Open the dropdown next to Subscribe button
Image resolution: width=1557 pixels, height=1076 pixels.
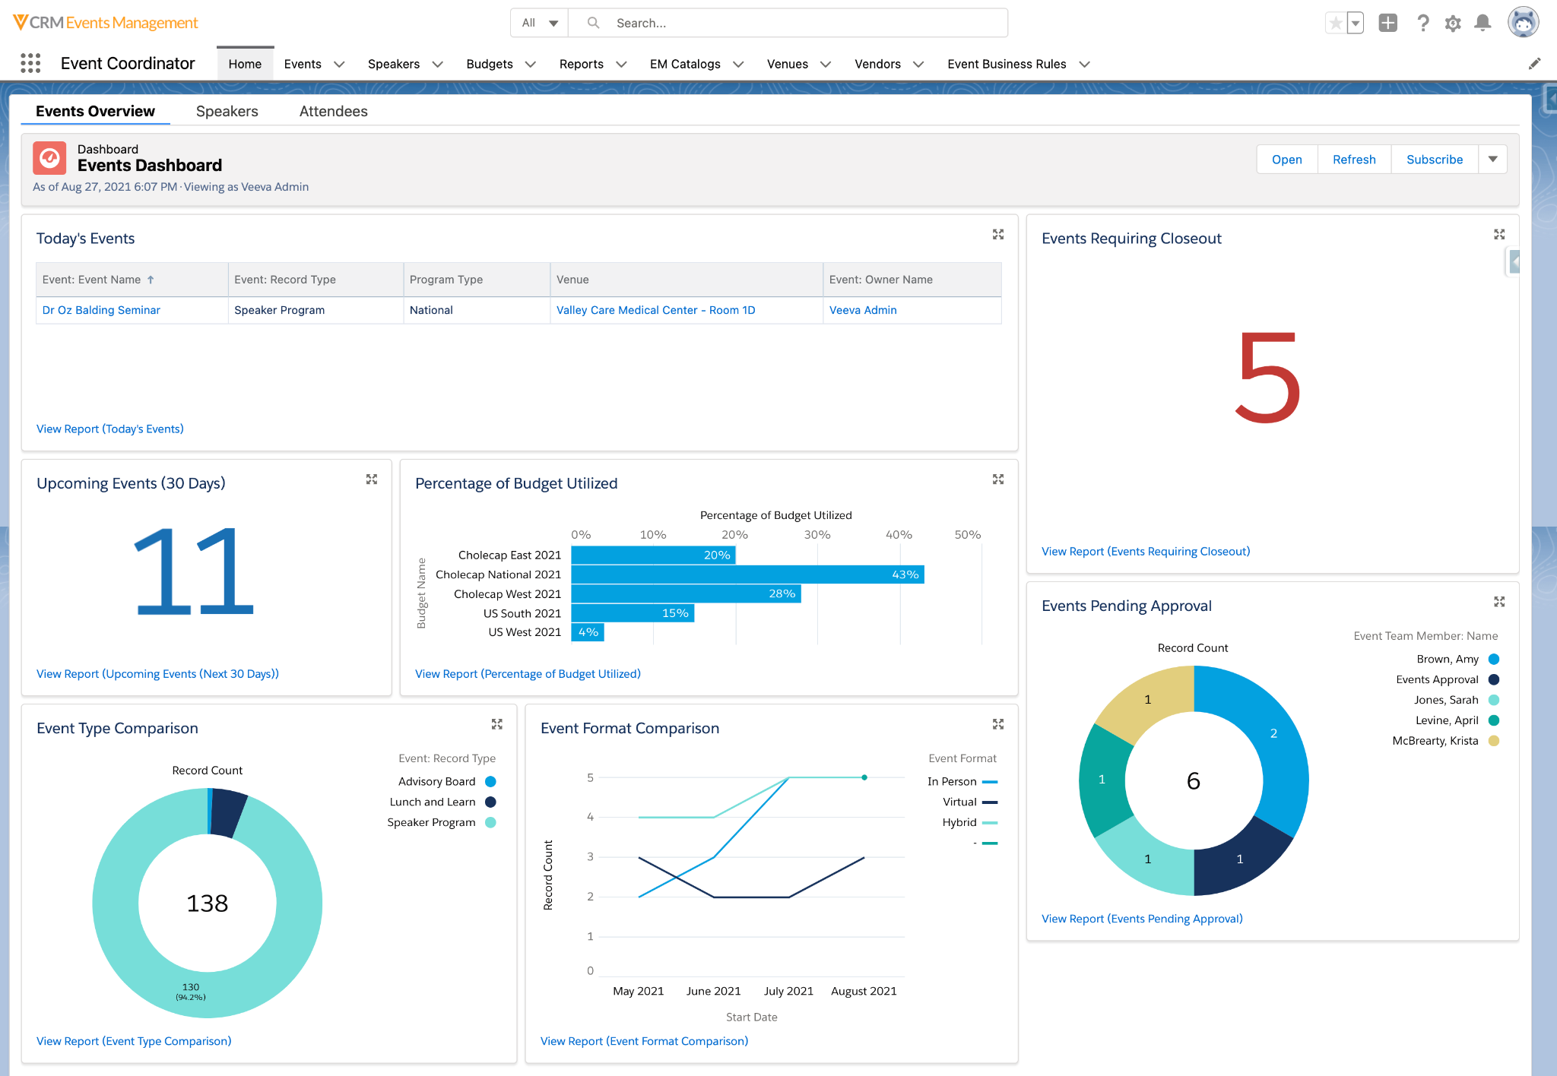1493,159
